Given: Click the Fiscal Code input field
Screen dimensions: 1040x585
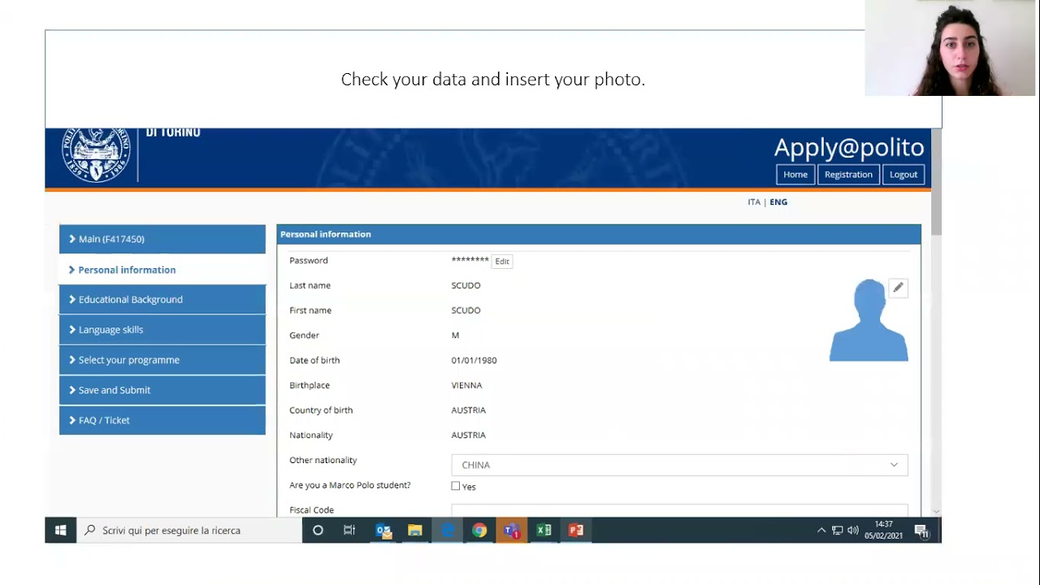Looking at the screenshot, I should click(x=679, y=509).
